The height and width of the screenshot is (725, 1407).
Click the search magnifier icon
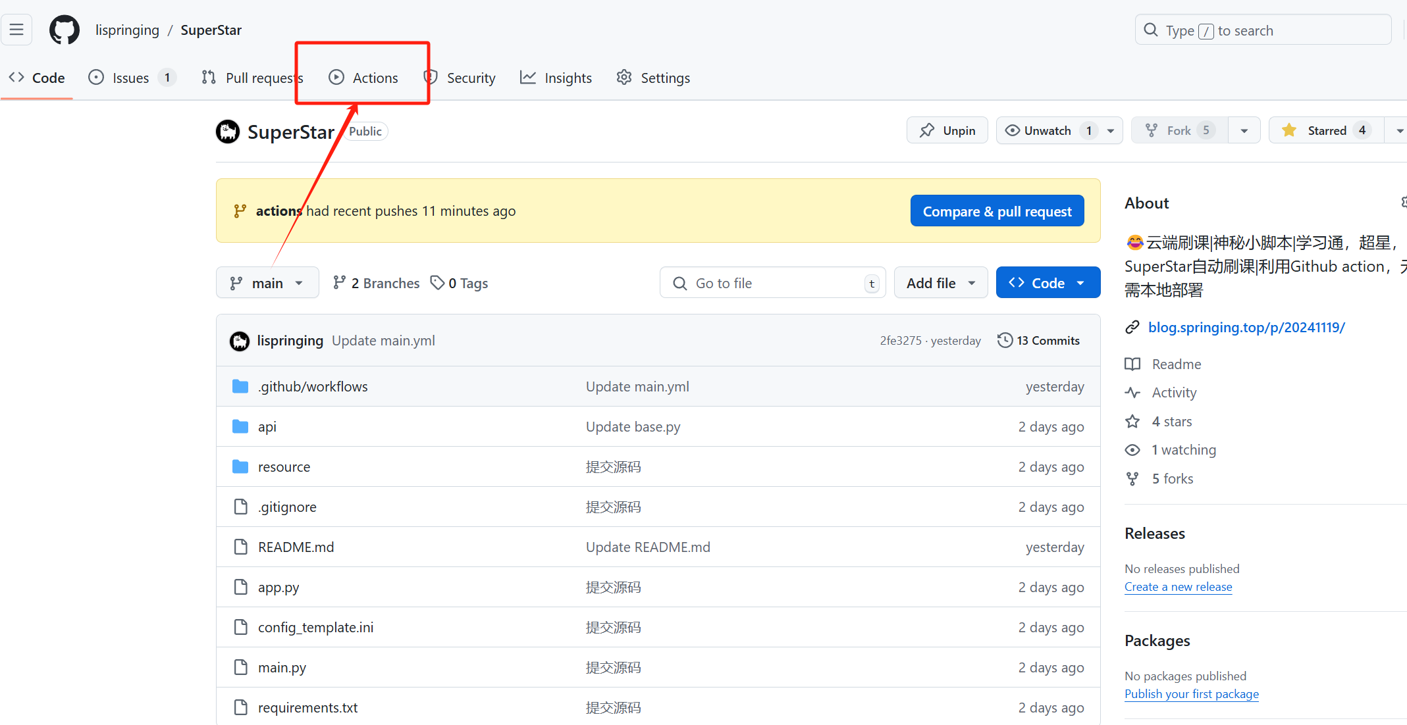coord(1150,30)
